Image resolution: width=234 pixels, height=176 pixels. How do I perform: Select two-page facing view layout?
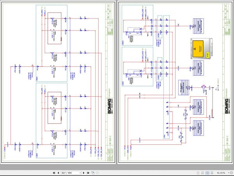tap(207, 173)
